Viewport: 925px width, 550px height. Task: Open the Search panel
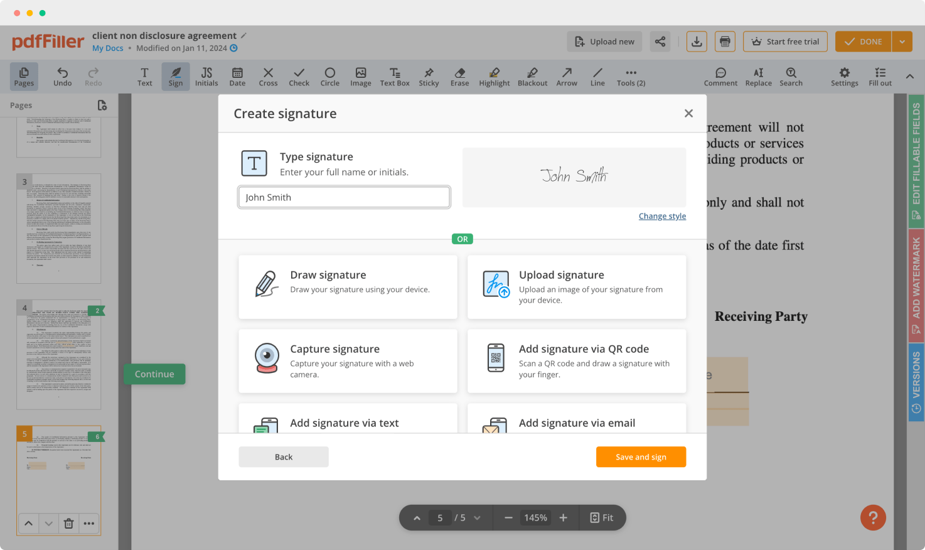791,77
